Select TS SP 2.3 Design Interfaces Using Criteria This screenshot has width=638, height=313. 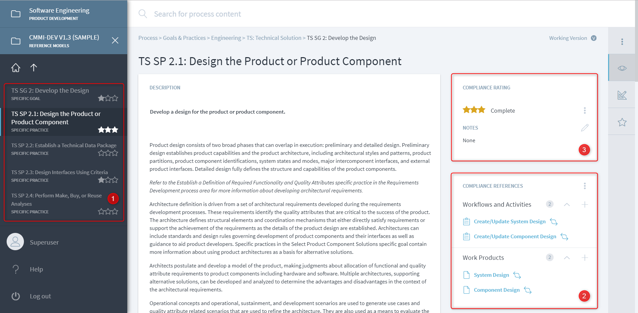click(x=59, y=172)
